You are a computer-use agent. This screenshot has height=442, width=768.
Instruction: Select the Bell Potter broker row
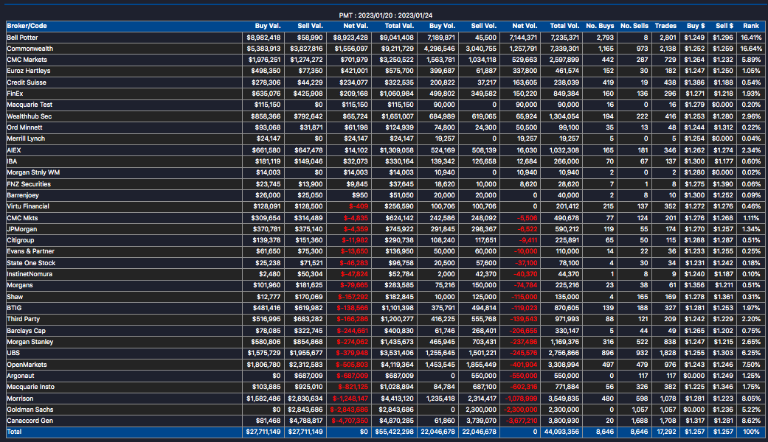click(x=385, y=37)
